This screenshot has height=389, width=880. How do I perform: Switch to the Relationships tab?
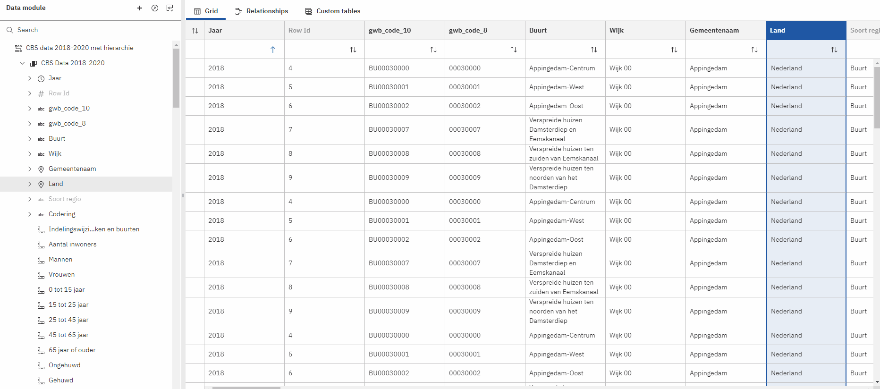[x=262, y=11]
